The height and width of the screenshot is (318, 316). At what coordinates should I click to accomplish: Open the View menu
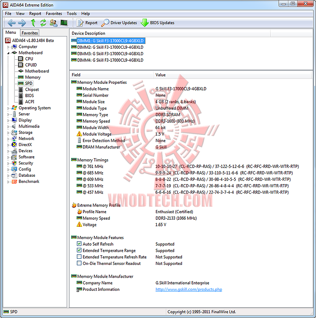click(x=20, y=14)
